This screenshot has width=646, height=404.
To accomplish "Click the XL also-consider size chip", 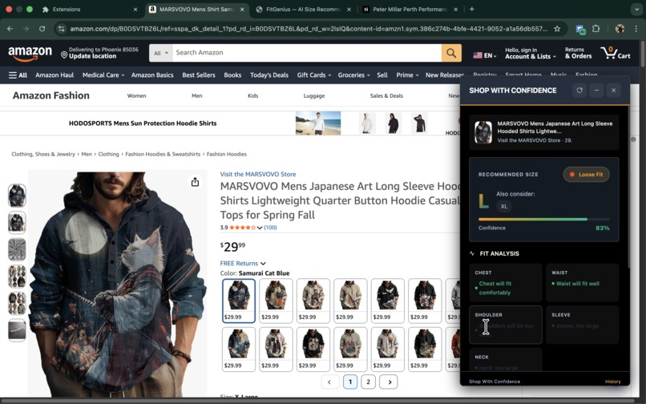I will (504, 207).
